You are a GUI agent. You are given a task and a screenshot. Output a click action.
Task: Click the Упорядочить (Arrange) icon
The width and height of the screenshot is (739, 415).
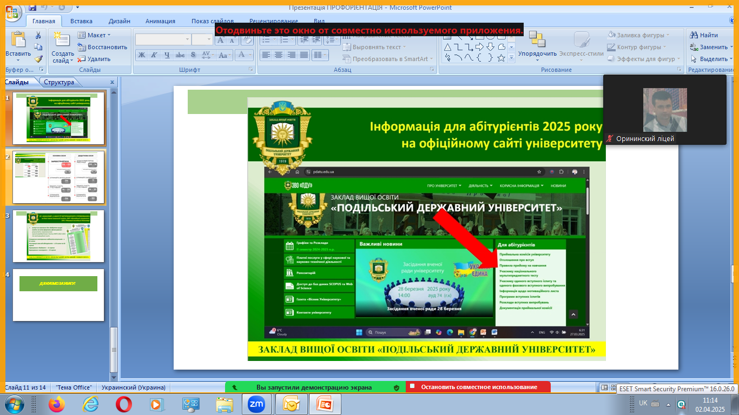(x=537, y=44)
